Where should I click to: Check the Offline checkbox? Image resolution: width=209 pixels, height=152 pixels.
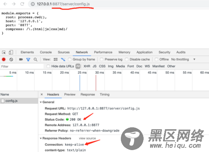tap(157, 59)
